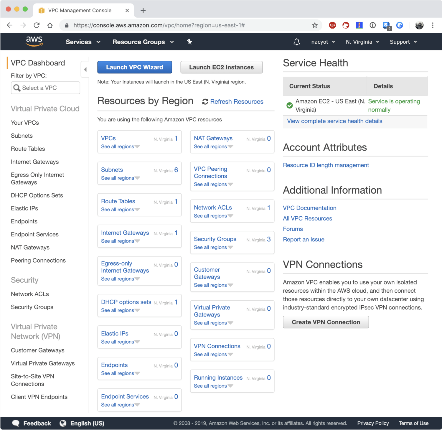
Task: Open Endpoint Services resource card link
Action: tap(125, 396)
